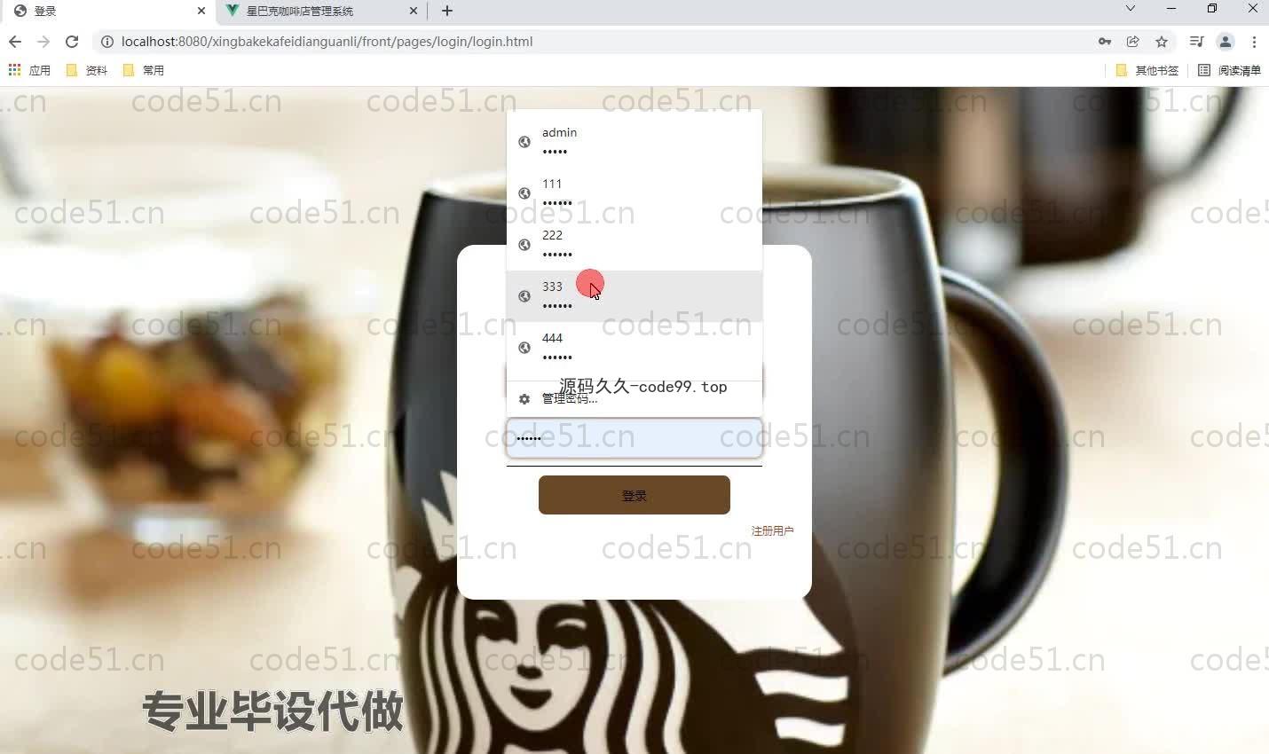View site information icon in address bar
The height and width of the screenshot is (754, 1269).
107,42
